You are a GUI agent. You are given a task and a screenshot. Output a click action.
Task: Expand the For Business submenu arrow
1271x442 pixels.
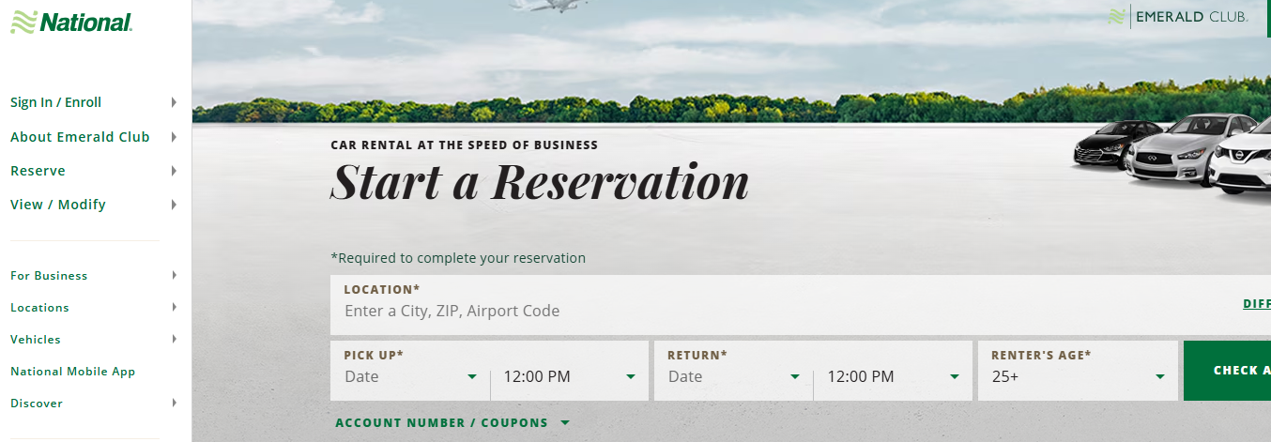pyautogui.click(x=175, y=276)
